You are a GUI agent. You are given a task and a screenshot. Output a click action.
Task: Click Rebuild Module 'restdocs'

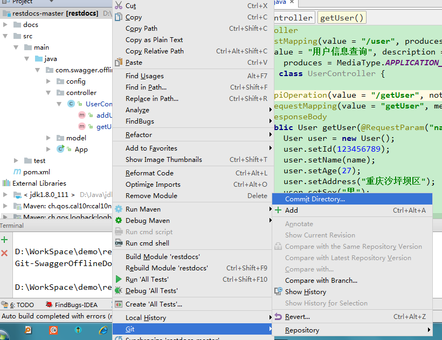tap(193, 268)
